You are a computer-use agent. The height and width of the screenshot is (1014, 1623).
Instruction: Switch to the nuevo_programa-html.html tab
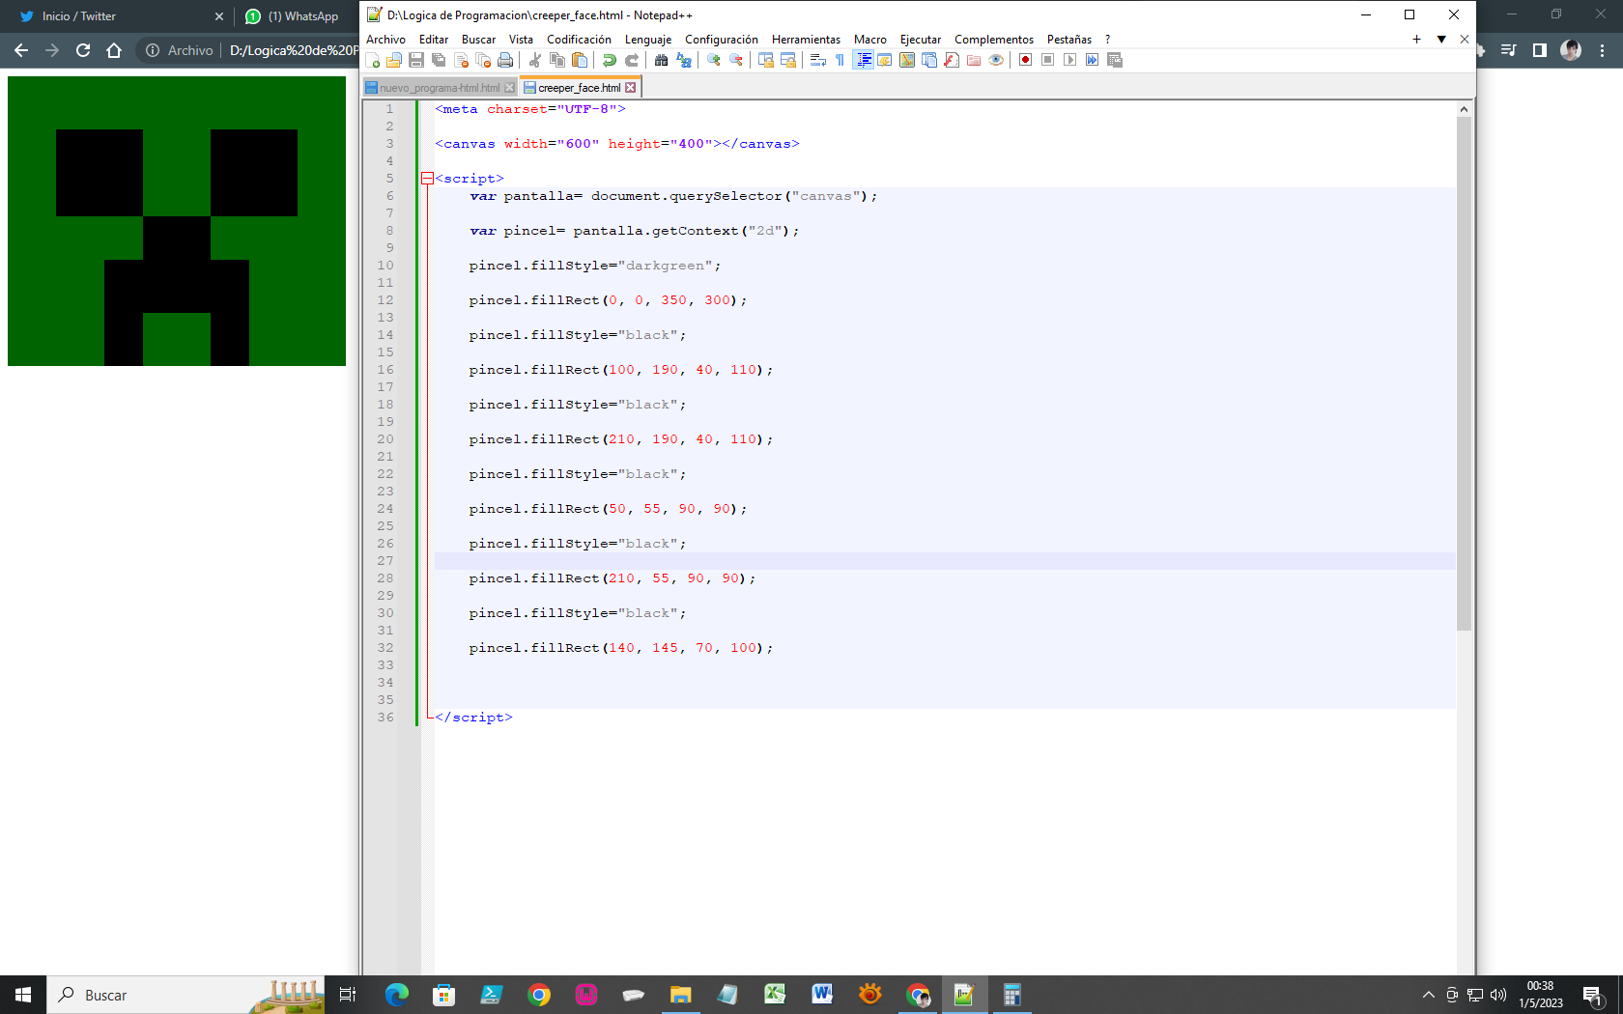(440, 88)
